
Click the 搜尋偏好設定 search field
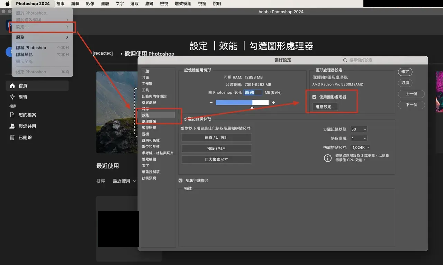383,60
